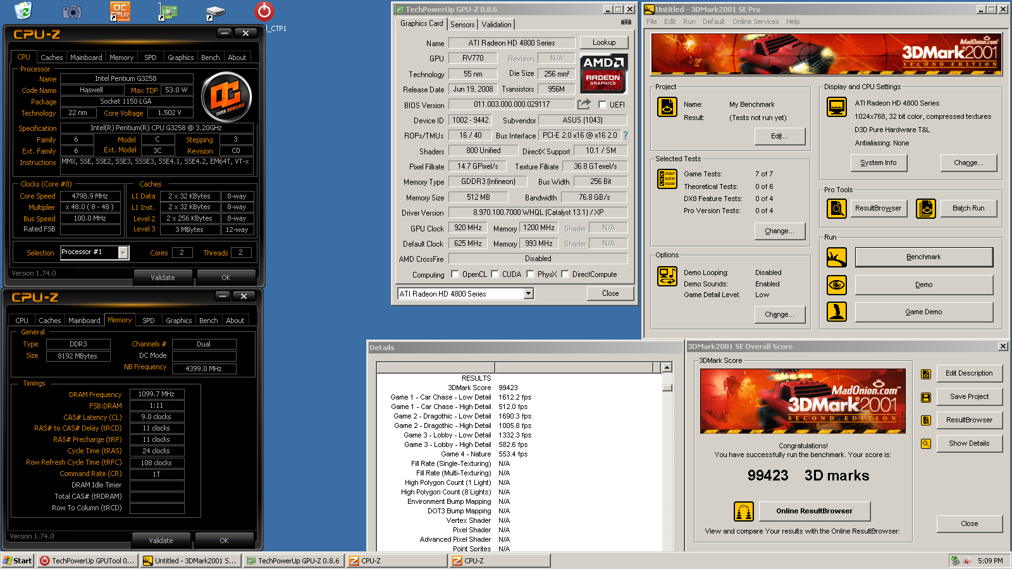
Task: Toggle the DirectCompute checkbox
Action: (x=565, y=274)
